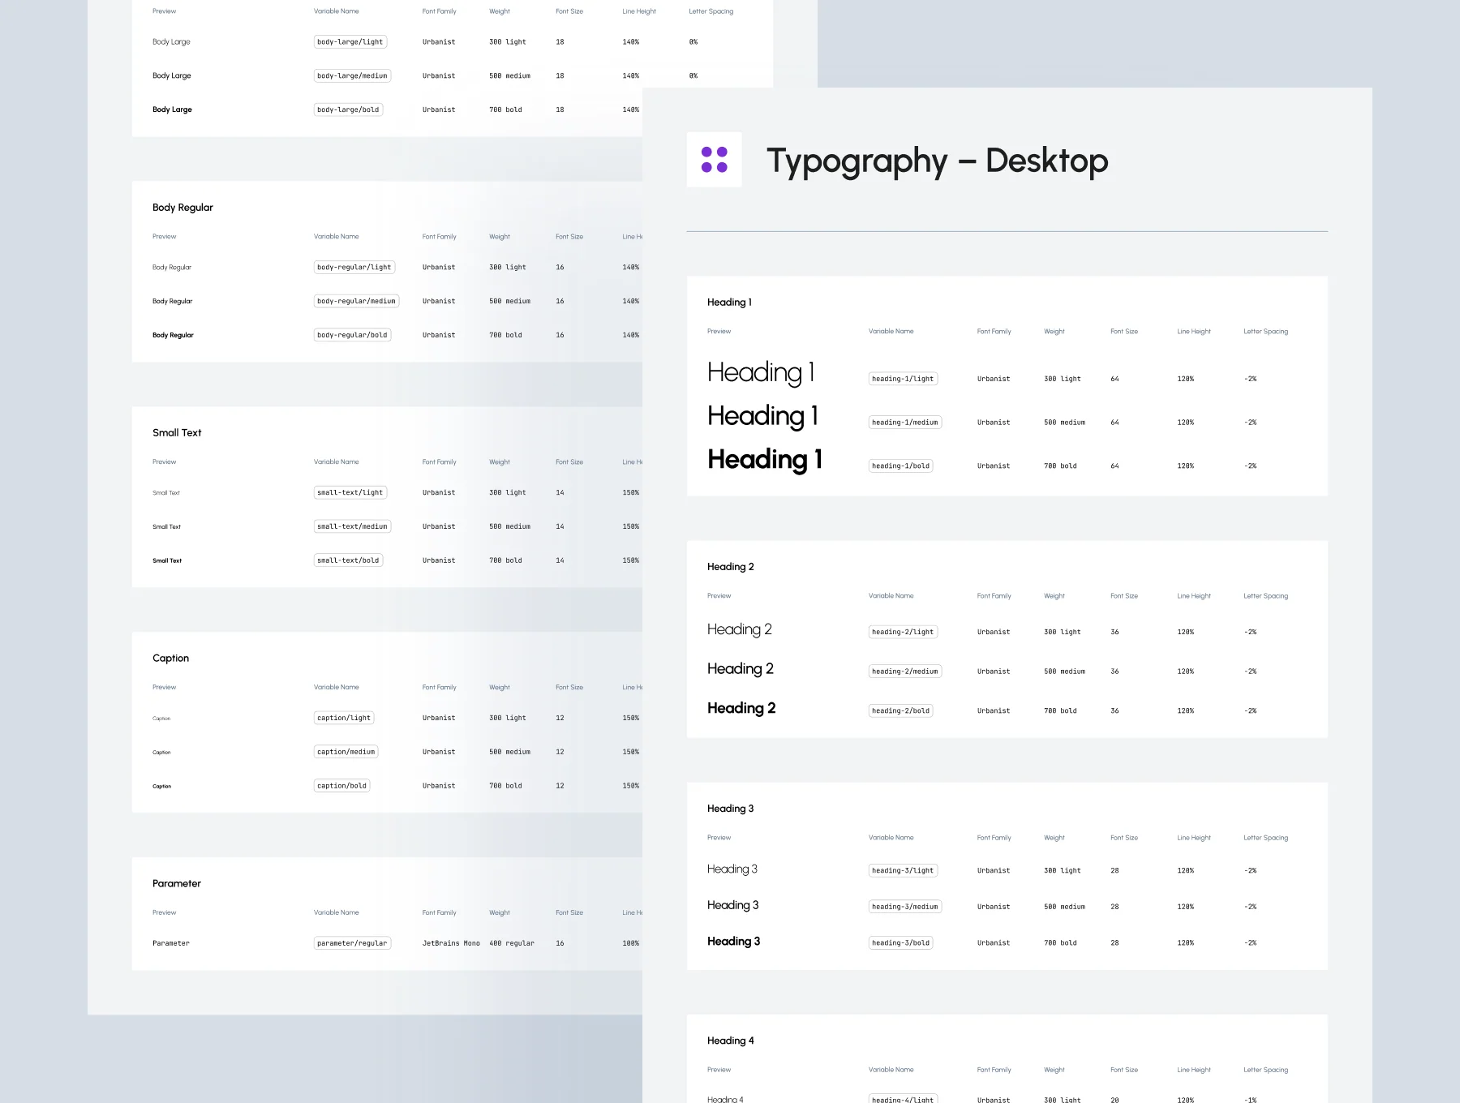Pick the heading-3/bold variable chip
The image size is (1460, 1103).
tap(900, 943)
